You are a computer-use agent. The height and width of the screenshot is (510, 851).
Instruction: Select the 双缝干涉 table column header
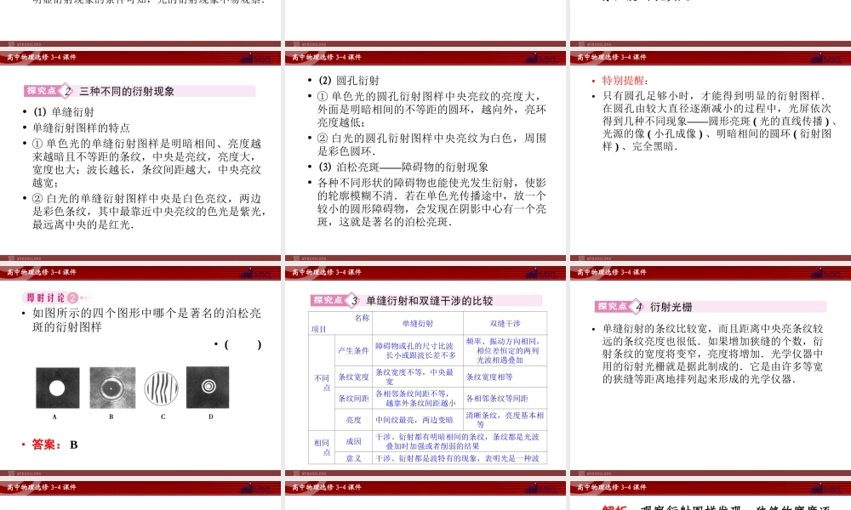pyautogui.click(x=505, y=323)
